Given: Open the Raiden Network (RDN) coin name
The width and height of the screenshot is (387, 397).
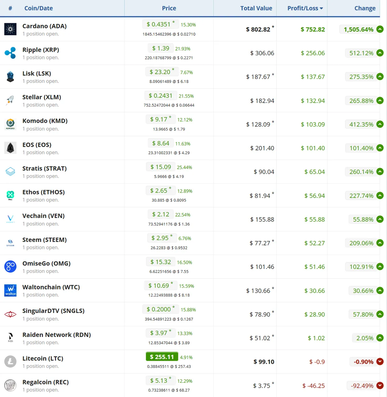Looking at the screenshot, I should [57, 335].
